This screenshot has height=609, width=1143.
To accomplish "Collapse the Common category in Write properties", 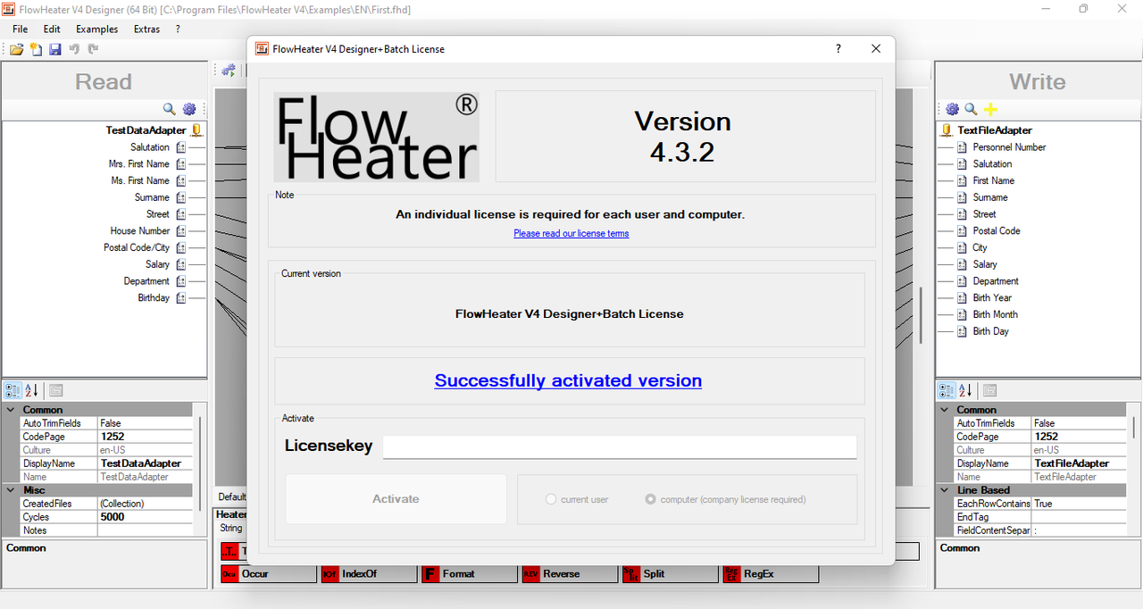I will [945, 411].
